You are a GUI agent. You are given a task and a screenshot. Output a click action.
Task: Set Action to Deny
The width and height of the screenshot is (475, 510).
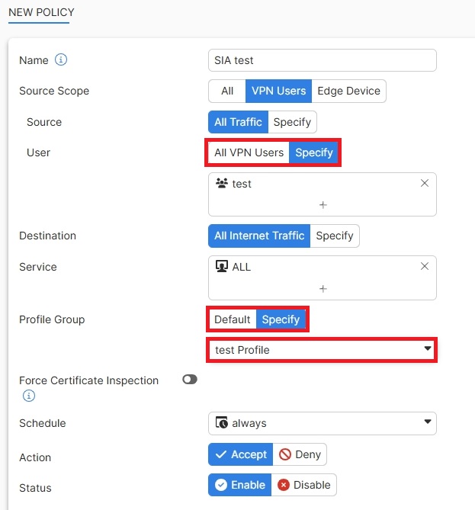click(300, 454)
